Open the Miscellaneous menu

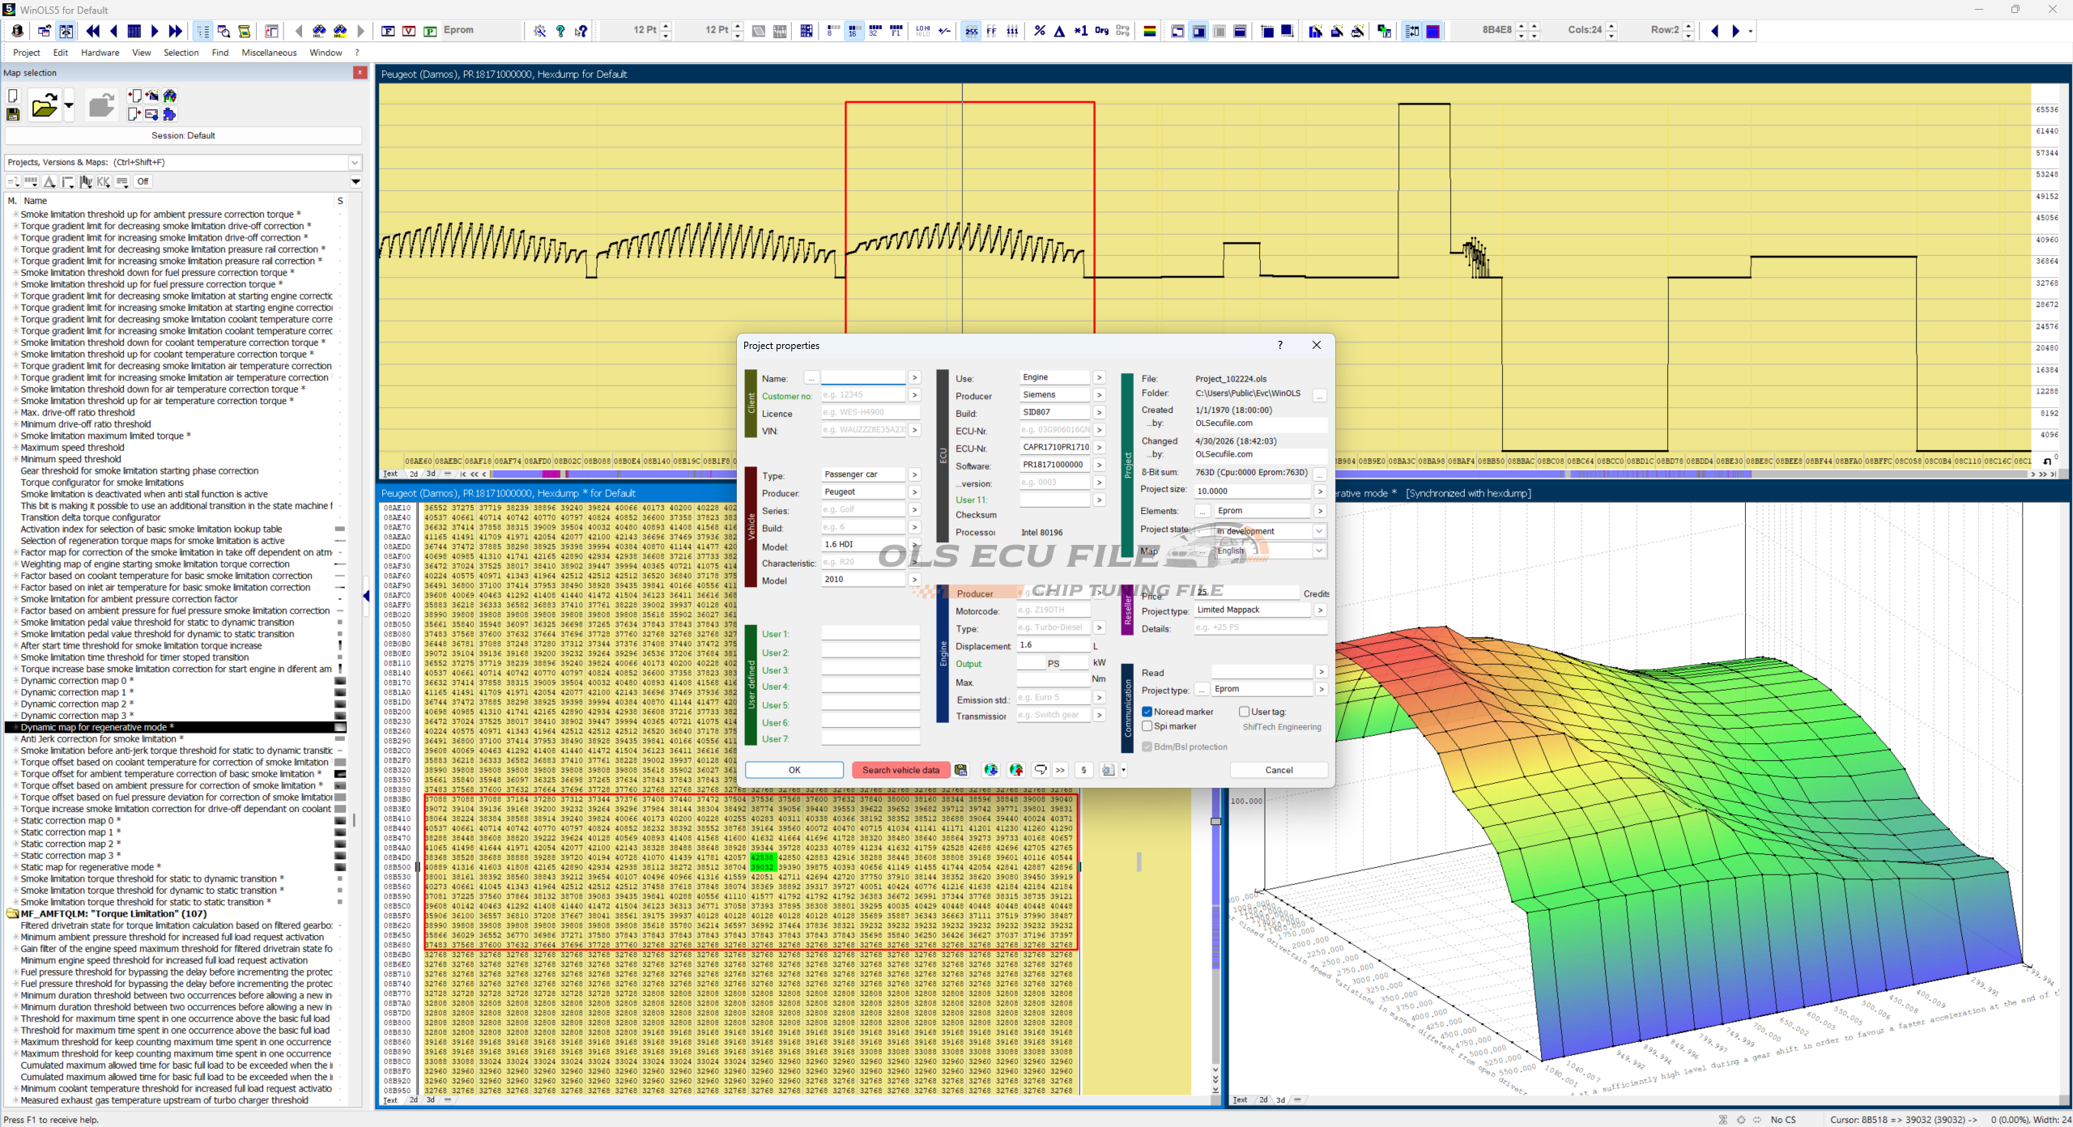[x=269, y=53]
